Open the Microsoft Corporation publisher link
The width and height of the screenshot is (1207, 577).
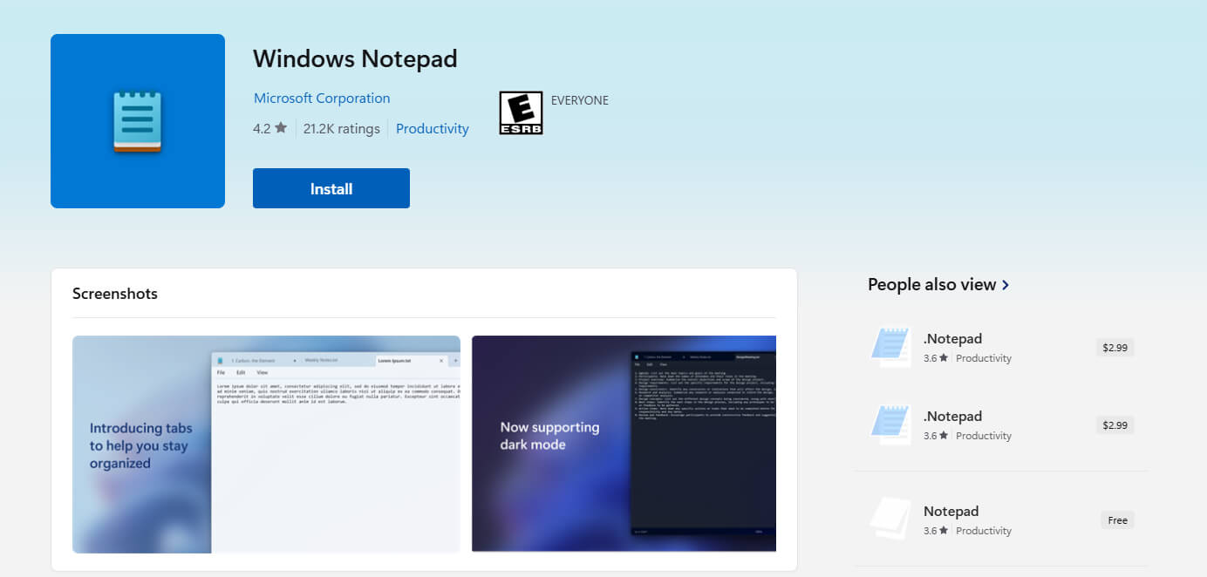(x=322, y=98)
